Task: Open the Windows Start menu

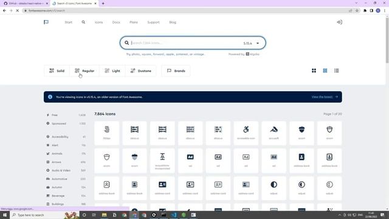Action: 5,215
